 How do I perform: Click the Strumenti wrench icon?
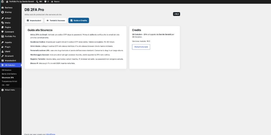[x=3, y=56]
